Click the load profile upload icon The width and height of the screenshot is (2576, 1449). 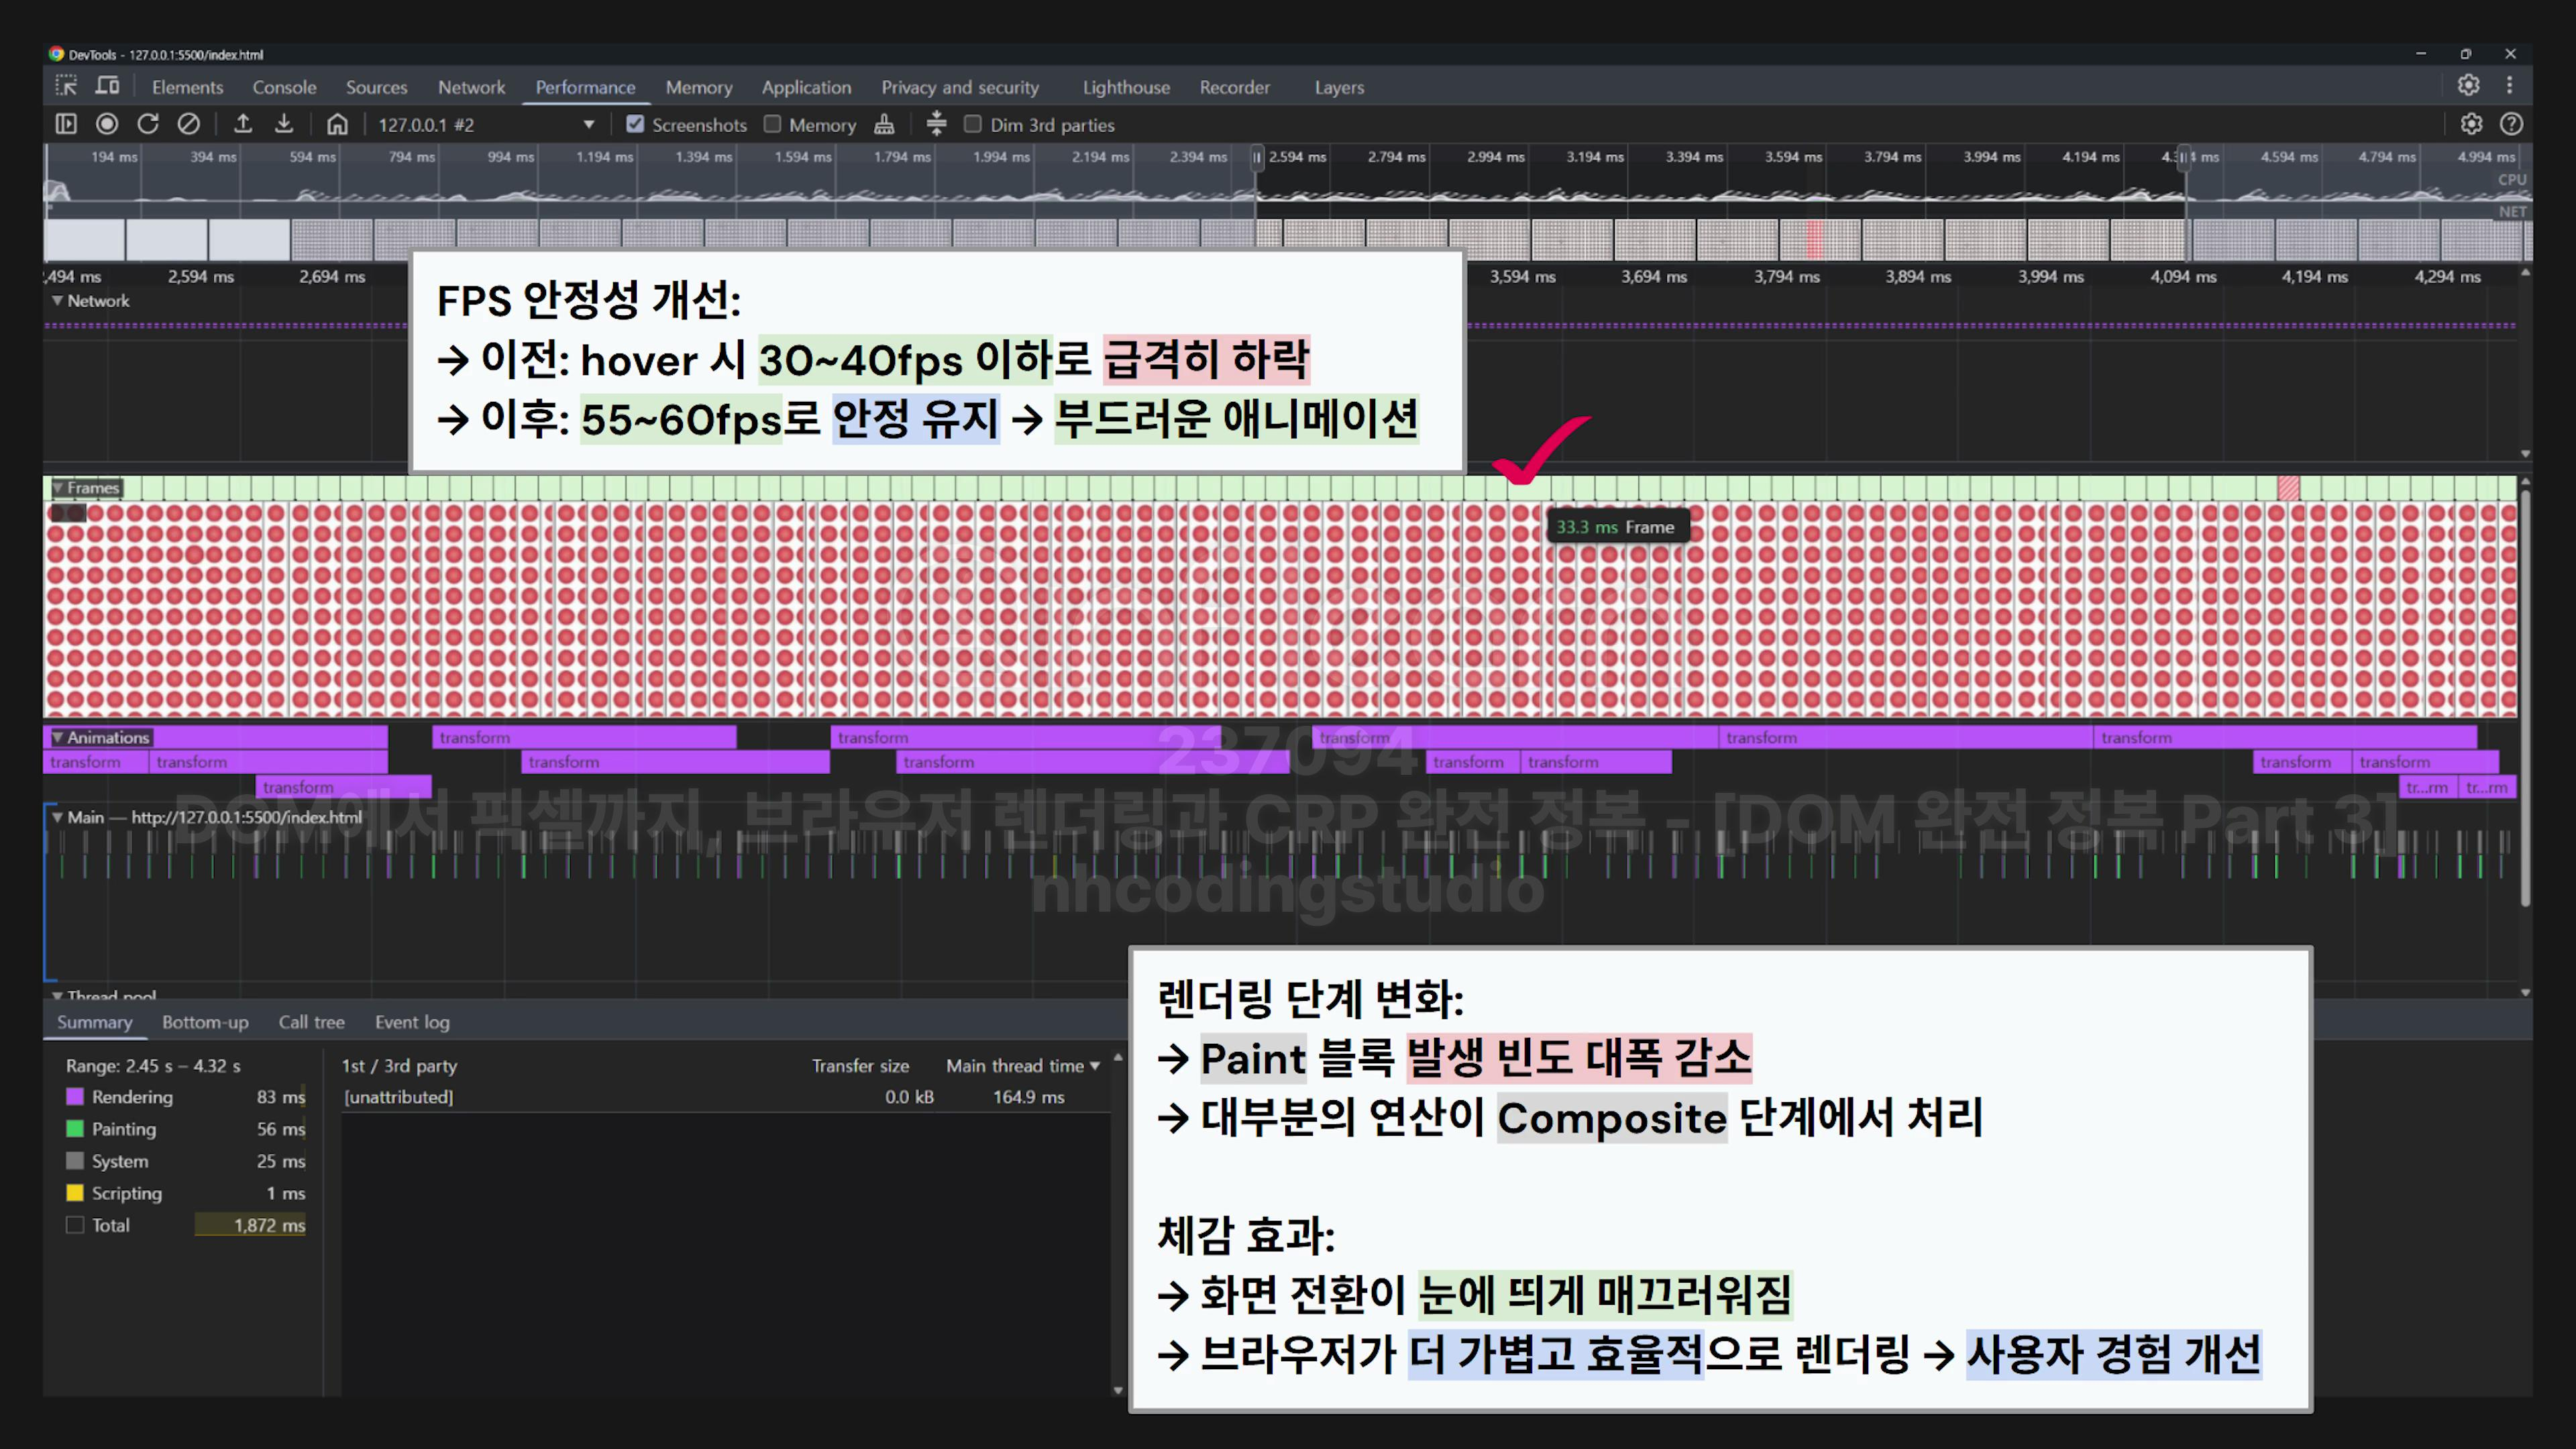point(243,124)
